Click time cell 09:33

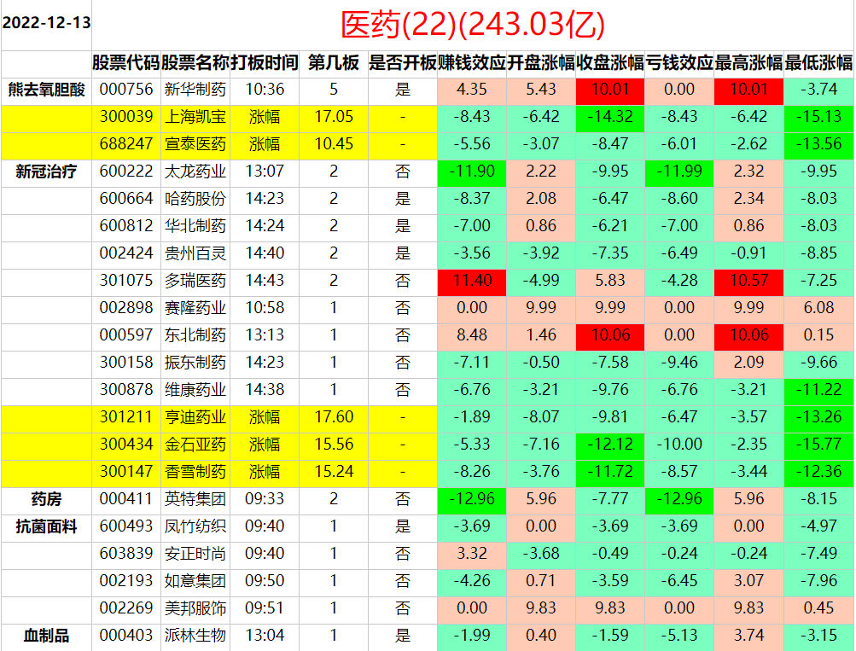tap(265, 499)
